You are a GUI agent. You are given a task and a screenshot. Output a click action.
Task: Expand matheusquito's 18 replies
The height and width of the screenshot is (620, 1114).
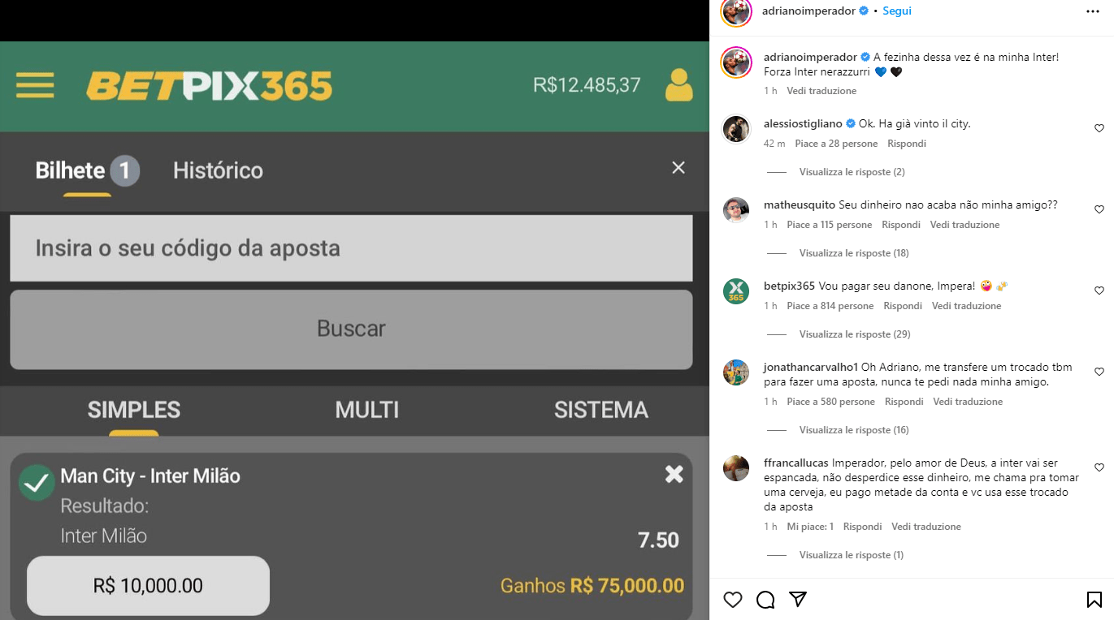pos(854,253)
